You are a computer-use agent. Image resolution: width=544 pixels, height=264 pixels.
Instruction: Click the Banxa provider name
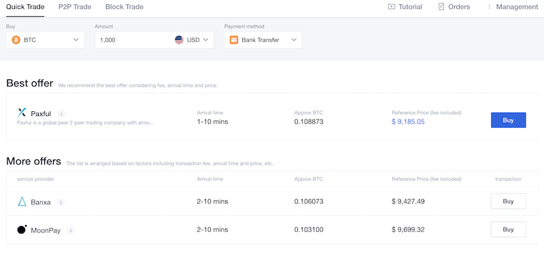click(41, 202)
